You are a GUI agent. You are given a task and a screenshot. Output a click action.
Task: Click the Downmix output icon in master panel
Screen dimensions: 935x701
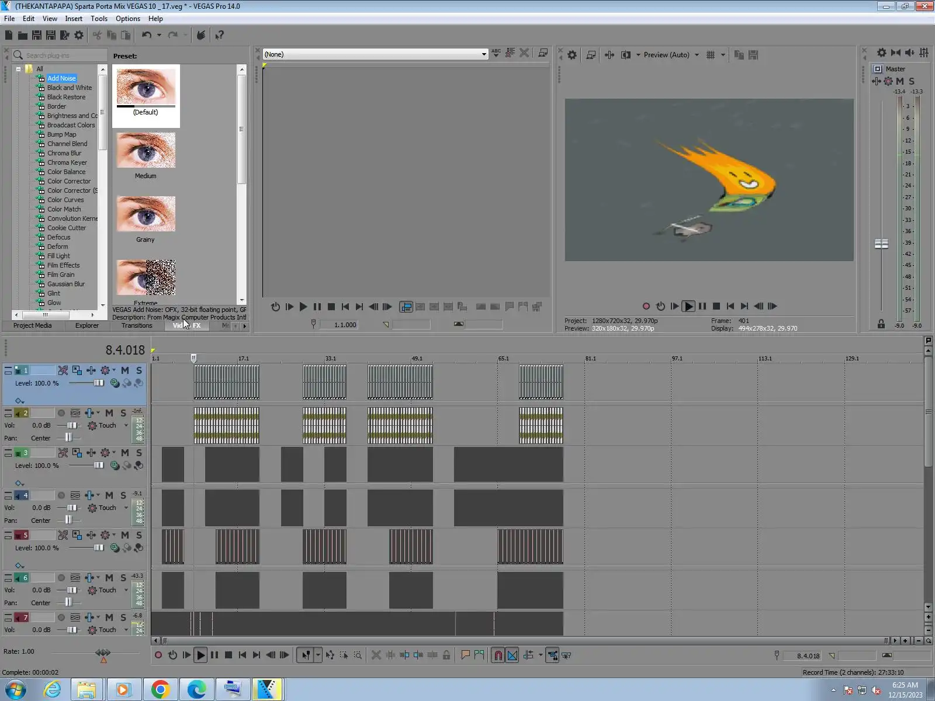[x=895, y=53]
